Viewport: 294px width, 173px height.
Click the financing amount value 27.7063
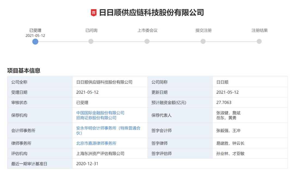coord(224,102)
